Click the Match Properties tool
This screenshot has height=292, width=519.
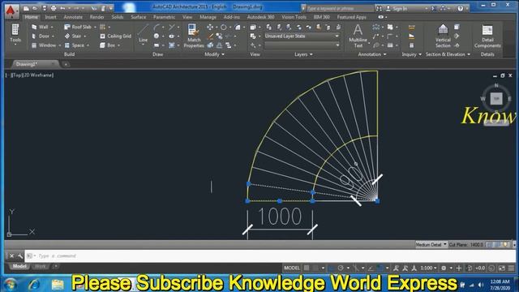pyautogui.click(x=194, y=36)
